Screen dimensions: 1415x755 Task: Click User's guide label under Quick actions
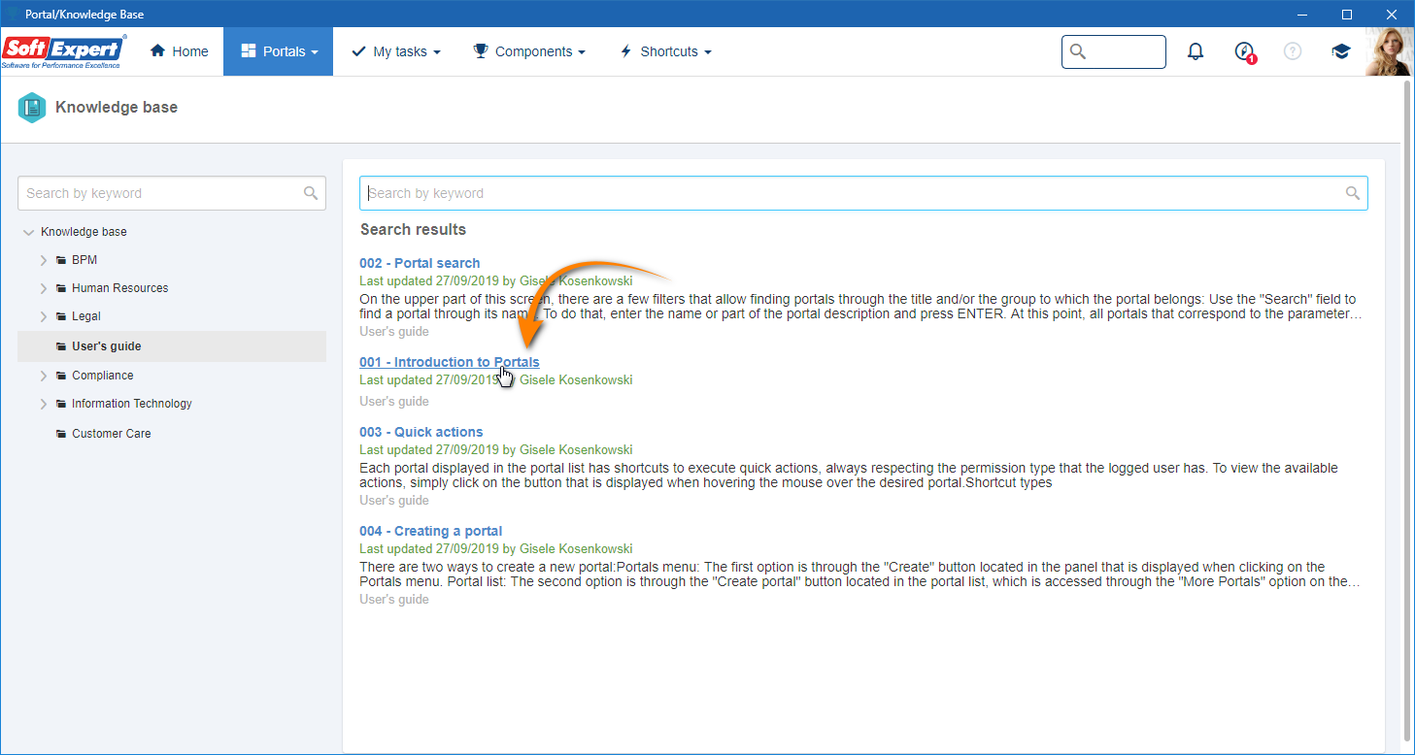tap(393, 501)
